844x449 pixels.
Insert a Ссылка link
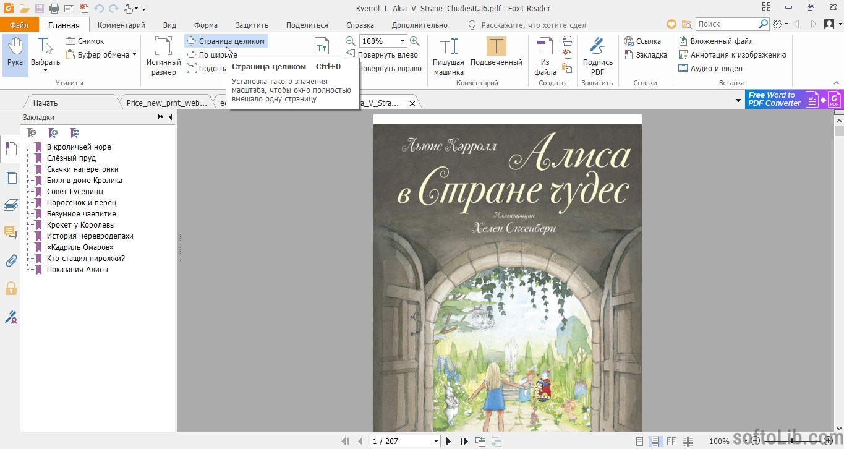point(642,41)
